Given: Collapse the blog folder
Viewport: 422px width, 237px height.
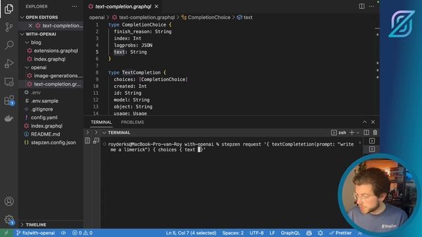Looking at the screenshot, I should pos(27,42).
